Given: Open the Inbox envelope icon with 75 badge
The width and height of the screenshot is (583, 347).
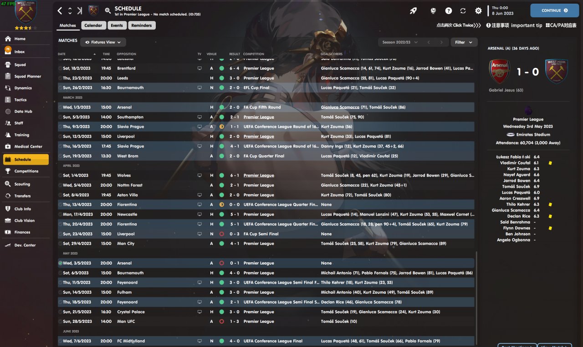Looking at the screenshot, I should click(x=8, y=51).
